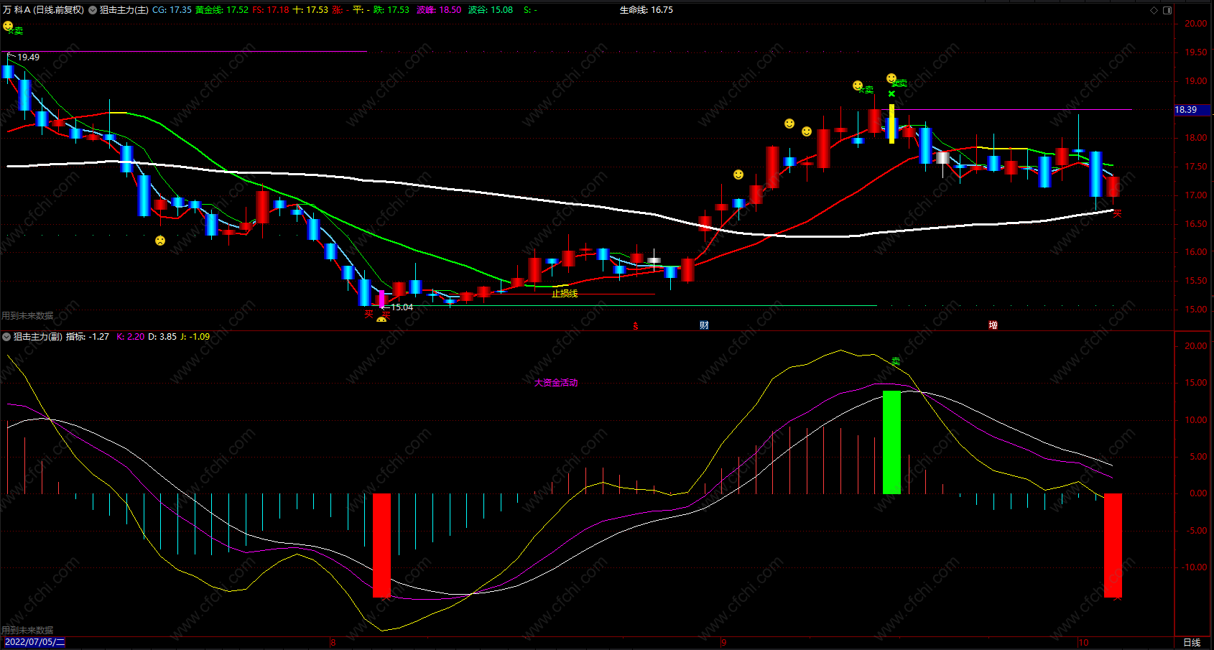This screenshot has height=650, width=1214.
Task: Click the smiley icon beside top-left 卖 label
Action: click(8, 26)
